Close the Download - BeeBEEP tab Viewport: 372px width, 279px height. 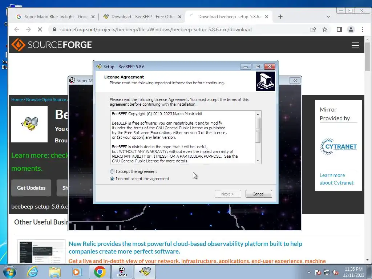click(x=180, y=17)
